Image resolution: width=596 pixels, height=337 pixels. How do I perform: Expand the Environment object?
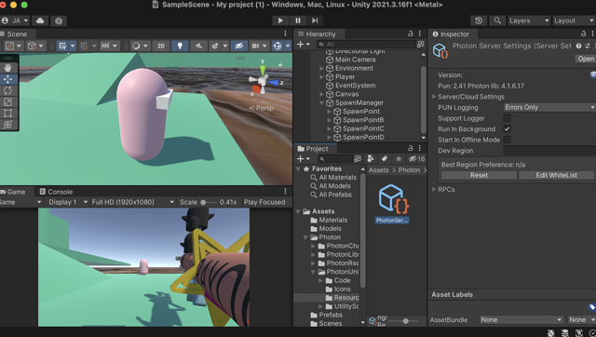(321, 68)
